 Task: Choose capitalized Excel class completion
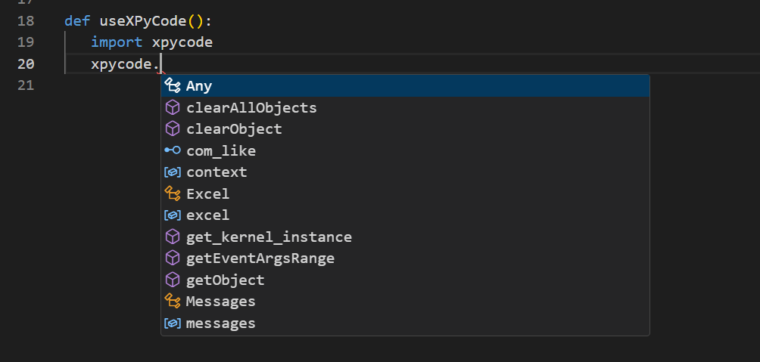point(207,194)
